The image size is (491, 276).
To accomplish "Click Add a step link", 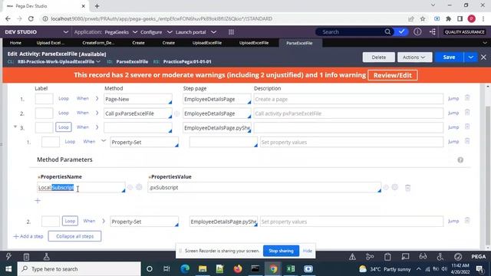I will [x=28, y=236].
